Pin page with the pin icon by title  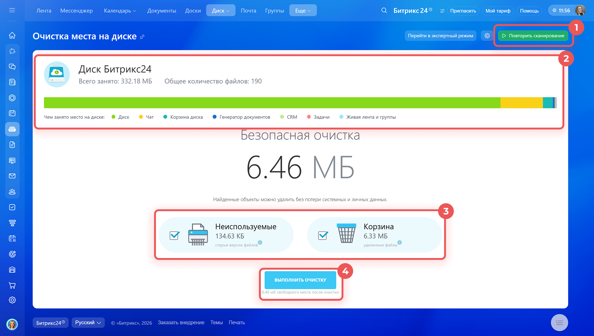point(142,37)
